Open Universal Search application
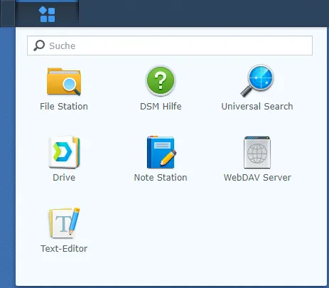 (257, 80)
